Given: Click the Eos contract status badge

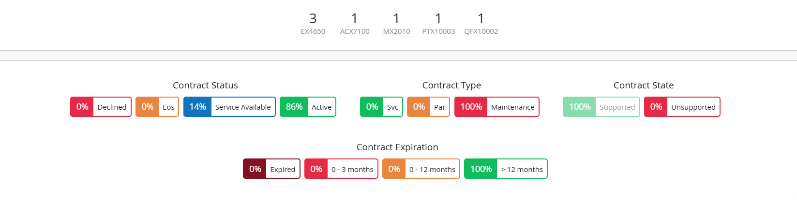Looking at the screenshot, I should pyautogui.click(x=157, y=107).
